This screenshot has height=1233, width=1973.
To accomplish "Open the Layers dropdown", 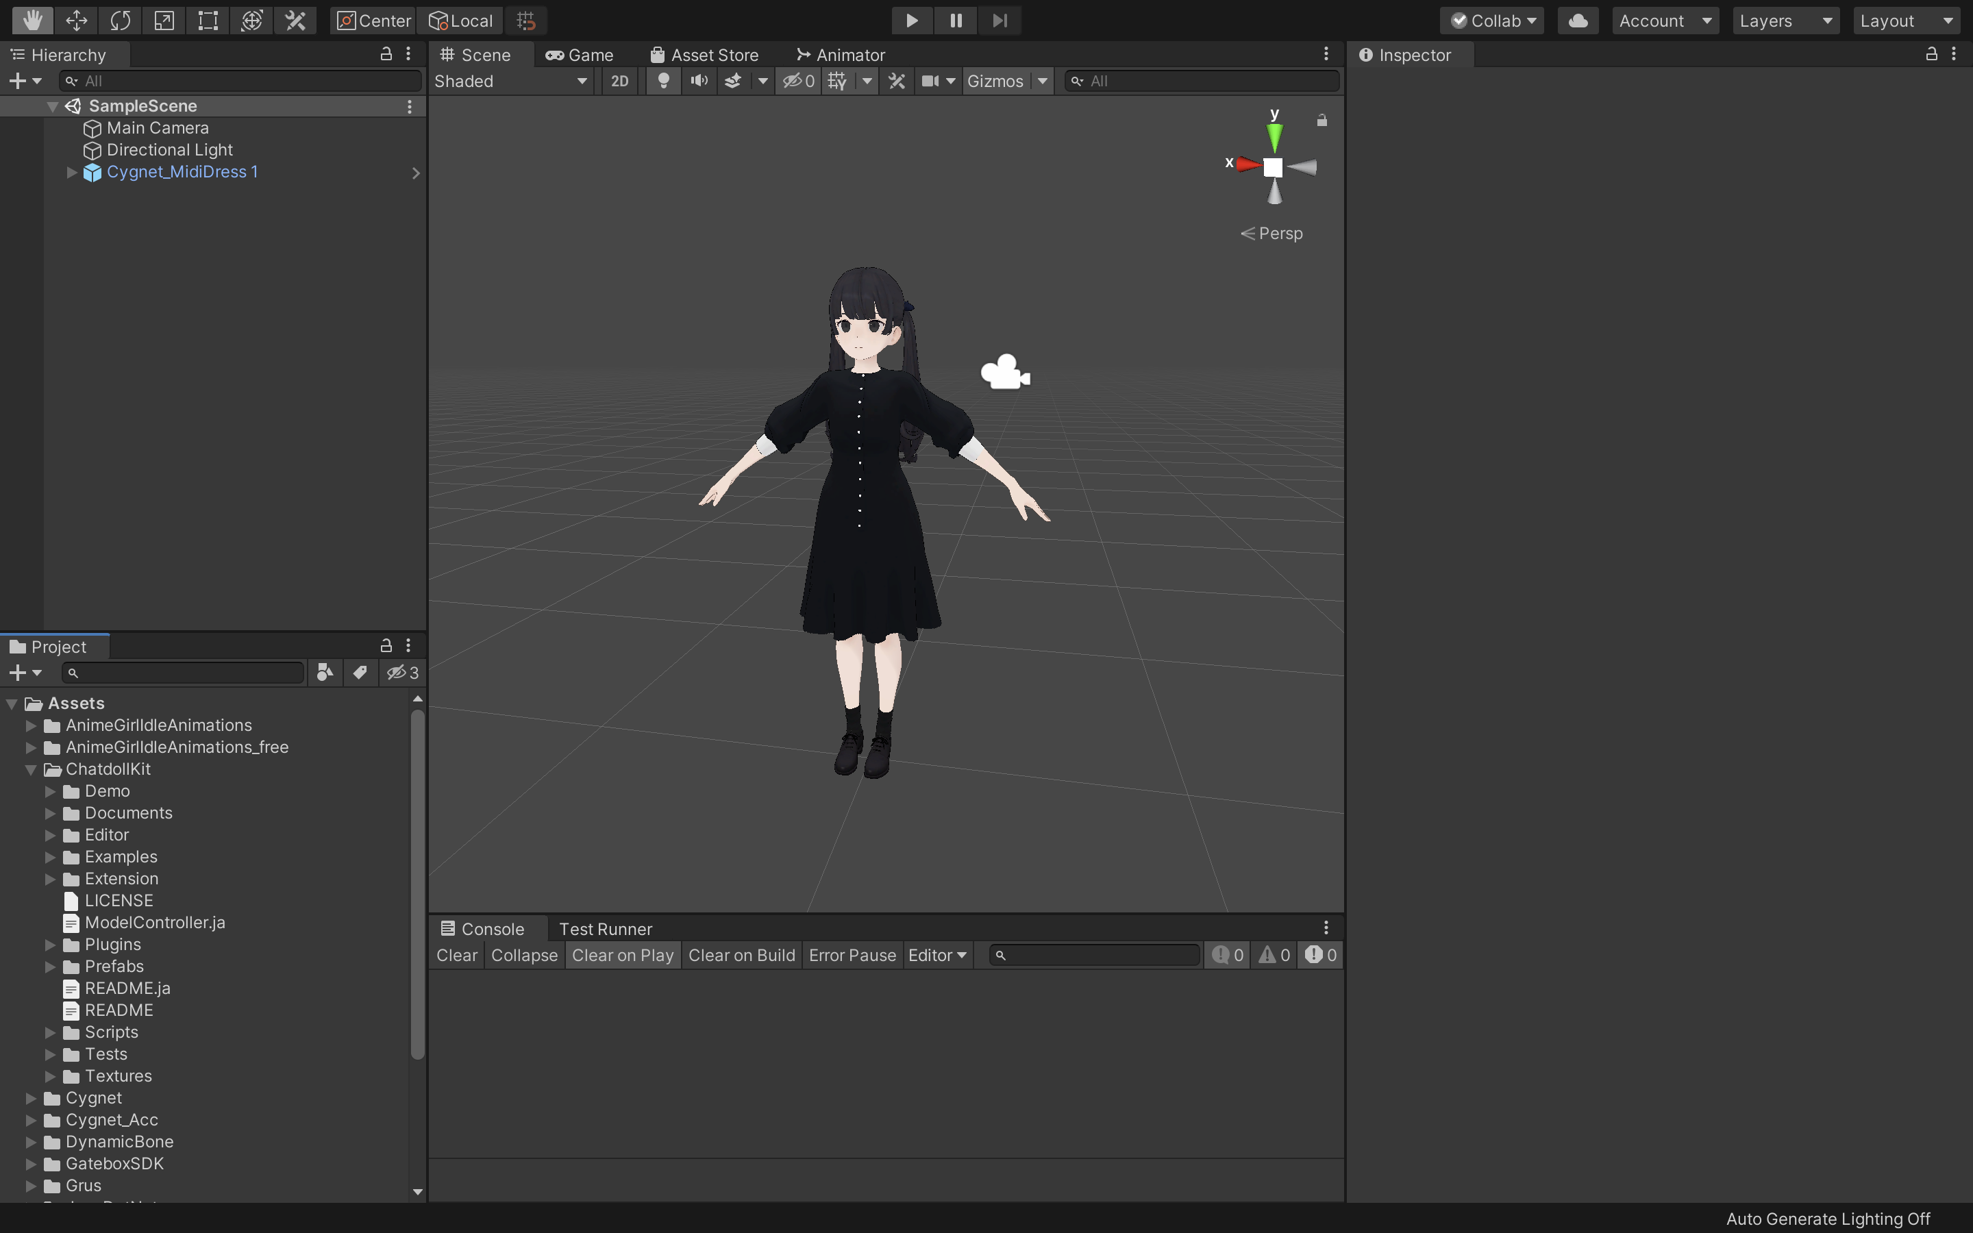I will coord(1785,21).
